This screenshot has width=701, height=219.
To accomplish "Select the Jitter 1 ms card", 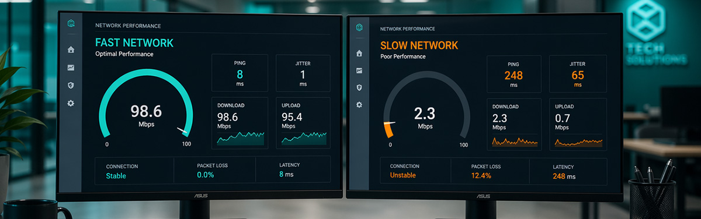I will [303, 73].
